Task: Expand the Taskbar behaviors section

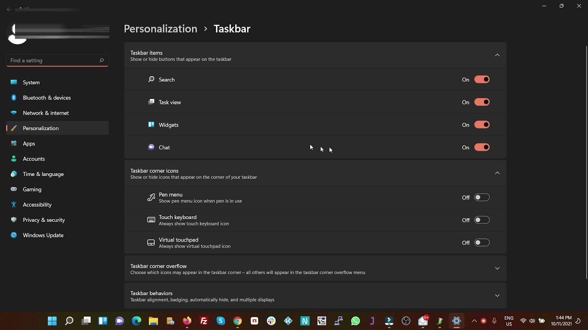Action: pyautogui.click(x=497, y=296)
